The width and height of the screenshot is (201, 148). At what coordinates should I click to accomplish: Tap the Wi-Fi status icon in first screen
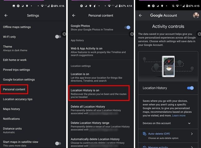click(x=42, y=6)
